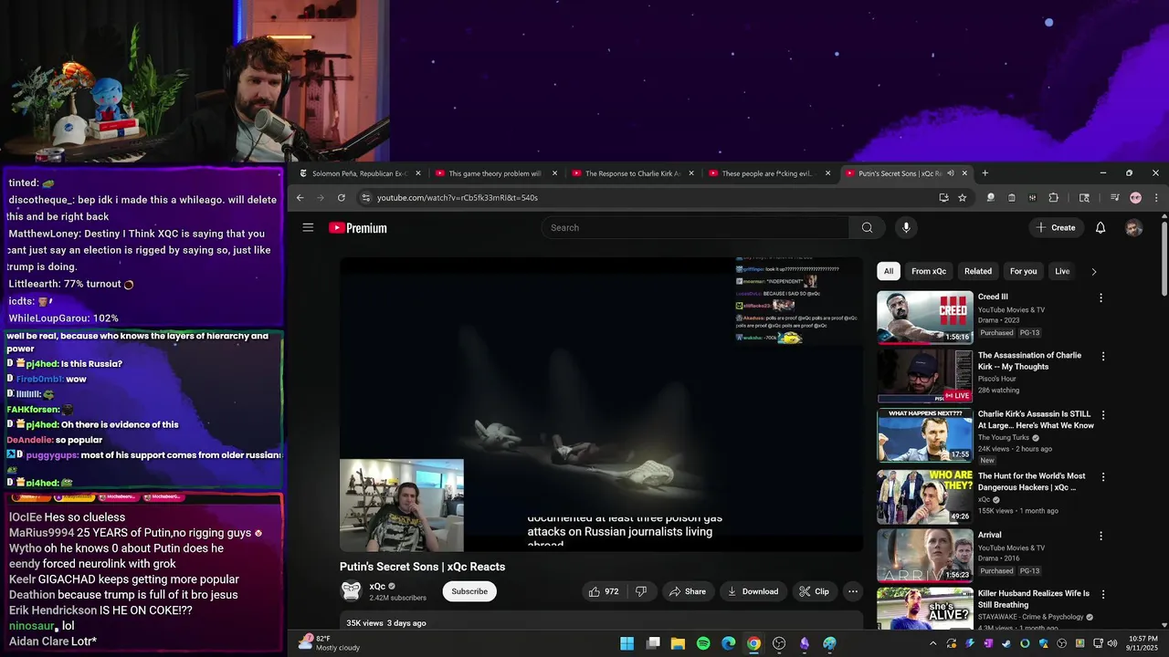Start voice search with the microphone icon
This screenshot has width=1169, height=657.
click(905, 228)
